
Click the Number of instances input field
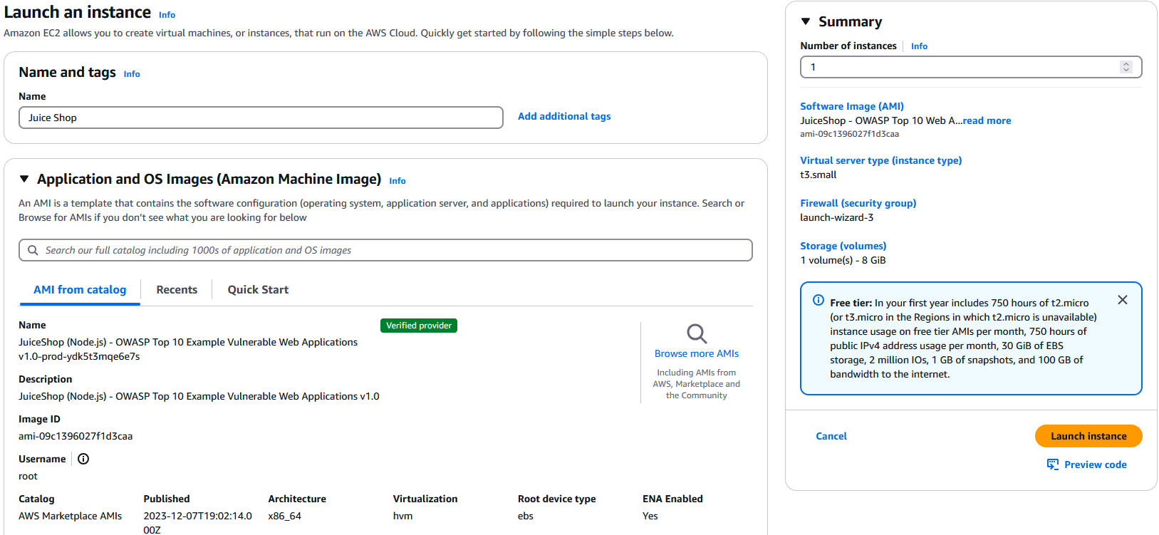[x=971, y=67]
